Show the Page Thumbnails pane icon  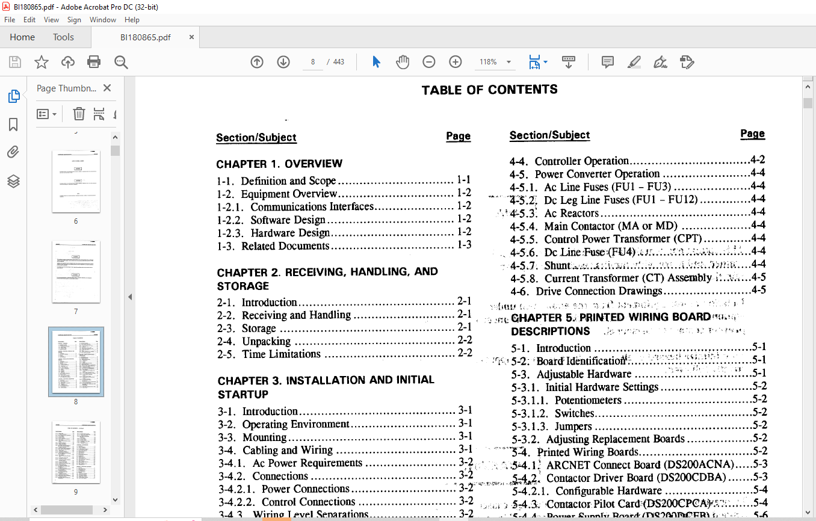click(x=13, y=96)
